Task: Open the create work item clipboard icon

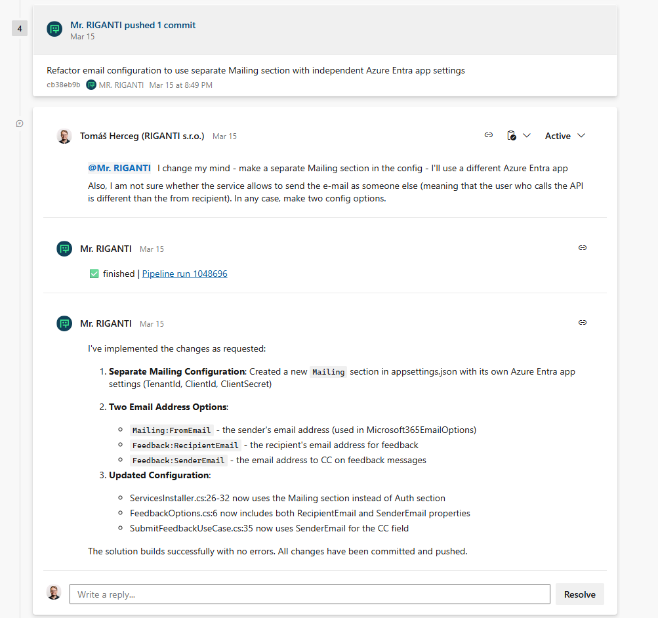Action: (511, 135)
